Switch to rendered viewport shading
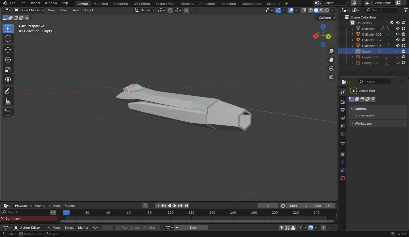 point(327,10)
